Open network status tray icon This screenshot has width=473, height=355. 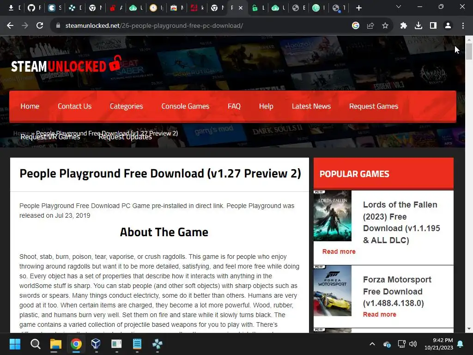click(x=401, y=344)
